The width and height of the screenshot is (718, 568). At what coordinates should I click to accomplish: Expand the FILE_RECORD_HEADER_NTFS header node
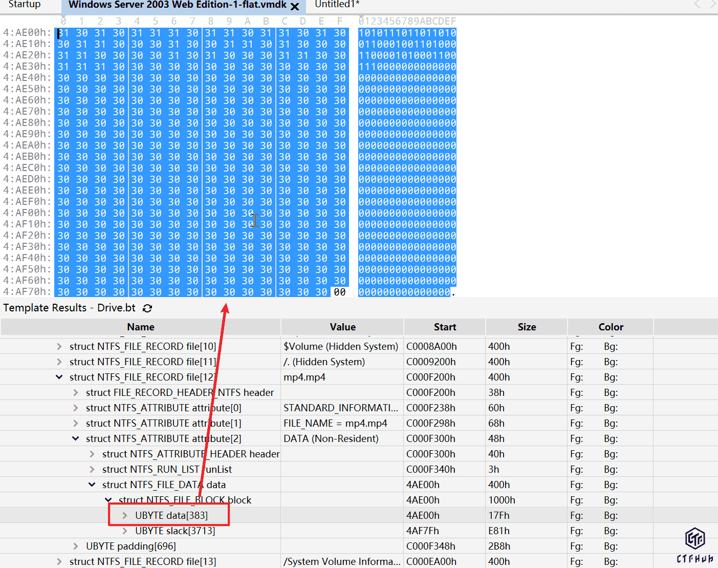click(76, 393)
